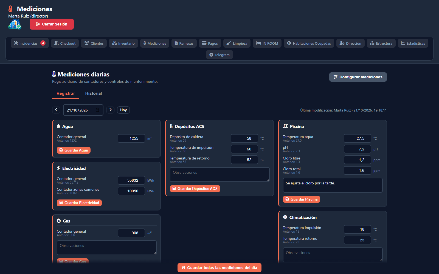This screenshot has width=439, height=274.
Task: Click Gas Observaciones text area
Action: pos(107,248)
